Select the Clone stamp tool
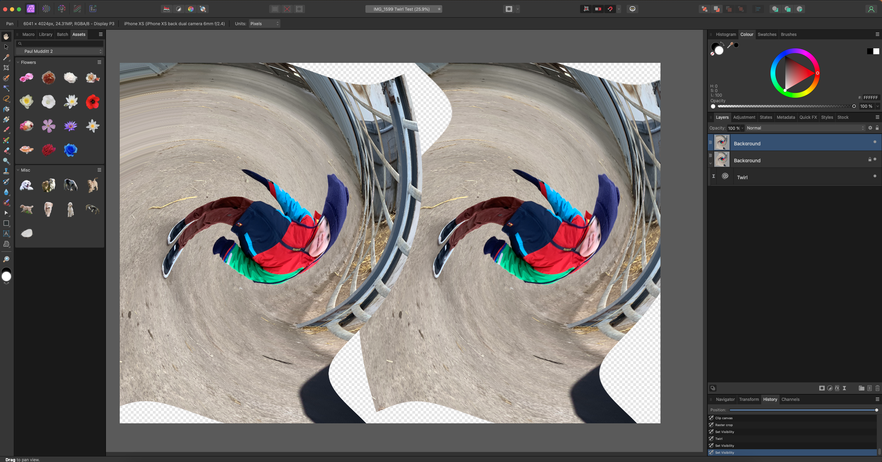 tap(6, 171)
